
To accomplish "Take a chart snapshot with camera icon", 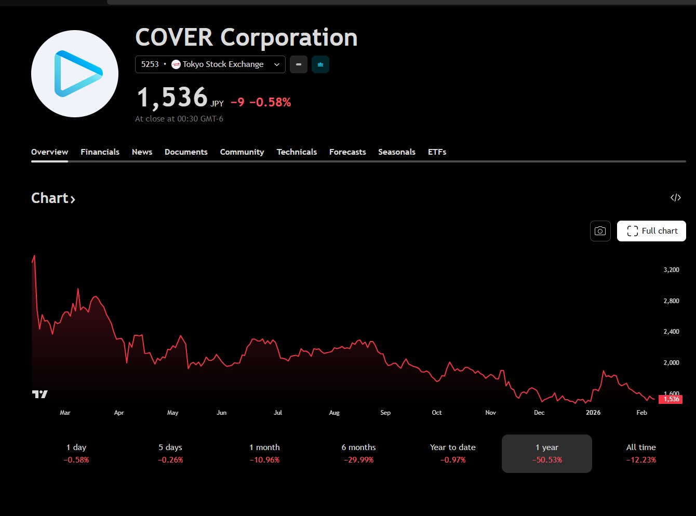I will [x=600, y=231].
